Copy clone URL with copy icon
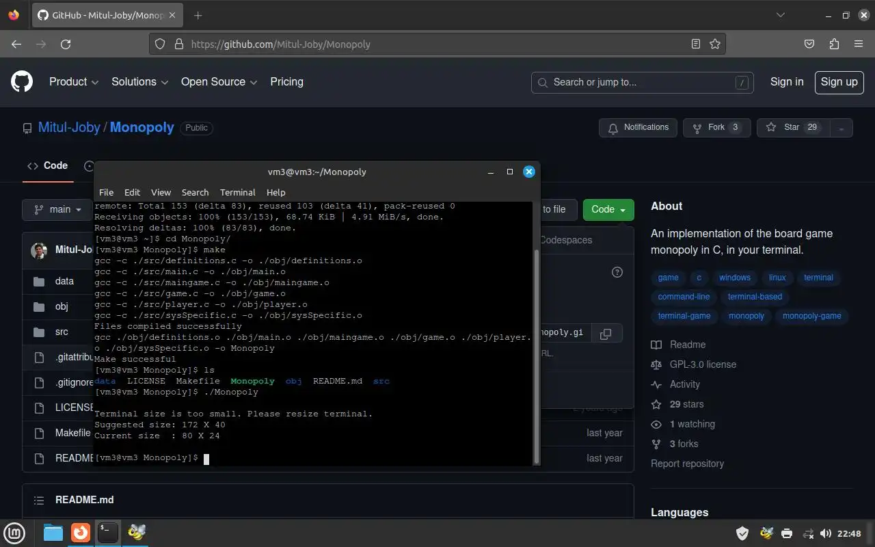 605,334
